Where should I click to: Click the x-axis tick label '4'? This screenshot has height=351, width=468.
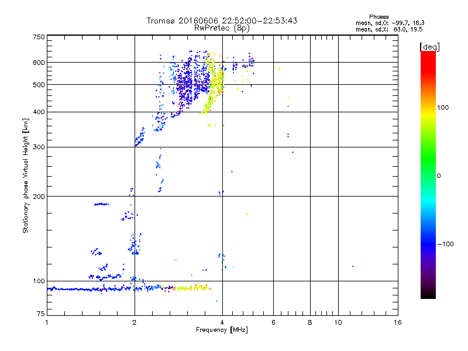coord(222,322)
